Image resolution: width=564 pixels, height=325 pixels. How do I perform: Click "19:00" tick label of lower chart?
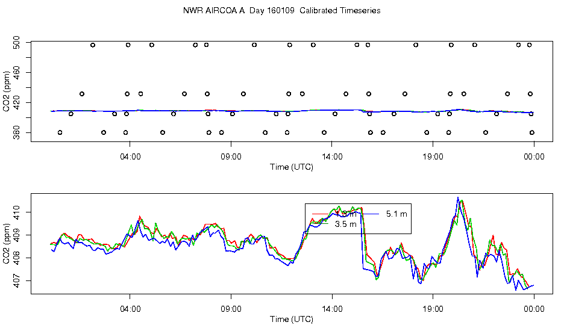click(433, 309)
